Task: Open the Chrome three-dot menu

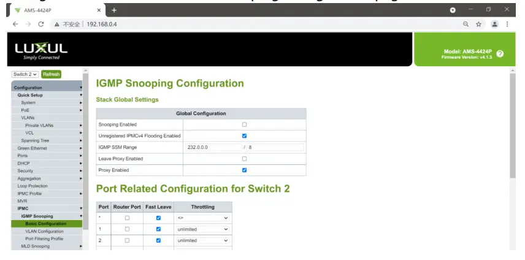Action: tap(507, 24)
